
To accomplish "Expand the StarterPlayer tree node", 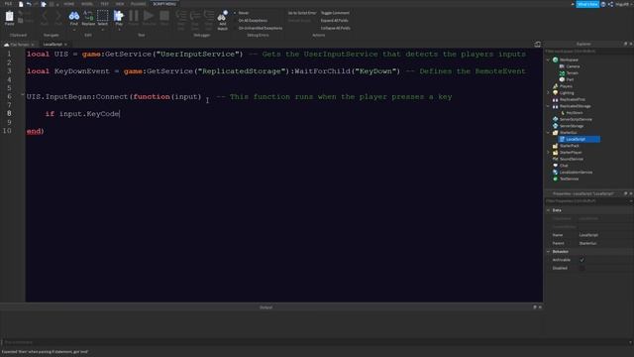I will tap(548, 152).
